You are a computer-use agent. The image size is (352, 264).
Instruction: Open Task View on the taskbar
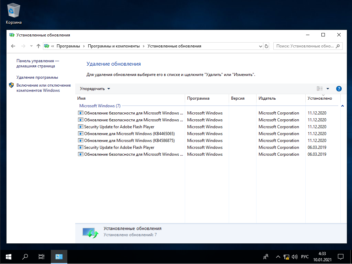coord(42,256)
